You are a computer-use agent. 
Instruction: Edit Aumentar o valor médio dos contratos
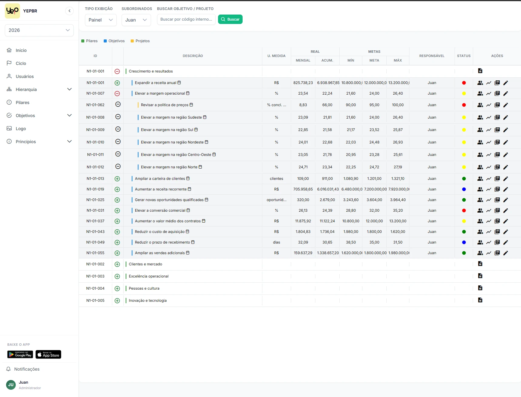[x=506, y=221]
